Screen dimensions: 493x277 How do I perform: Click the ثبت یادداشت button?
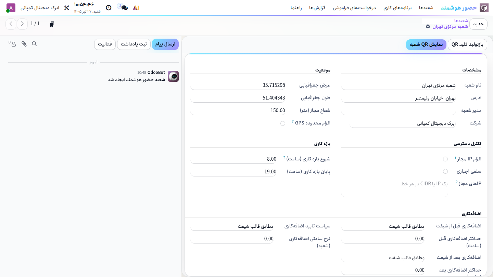(134, 44)
